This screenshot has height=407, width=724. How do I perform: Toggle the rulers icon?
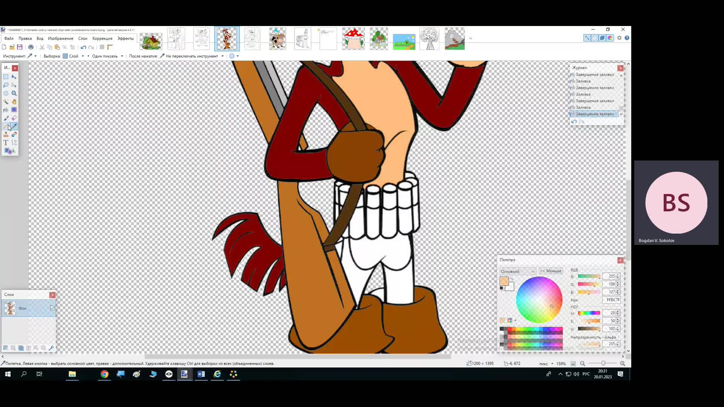click(x=110, y=47)
